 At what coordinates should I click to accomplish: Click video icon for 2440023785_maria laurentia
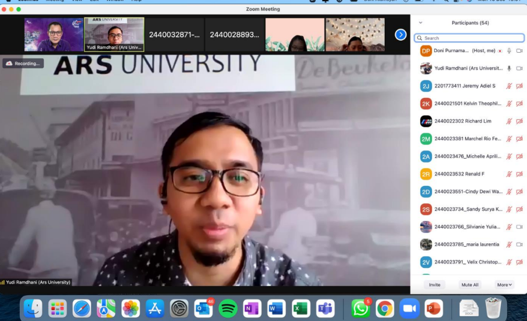519,245
